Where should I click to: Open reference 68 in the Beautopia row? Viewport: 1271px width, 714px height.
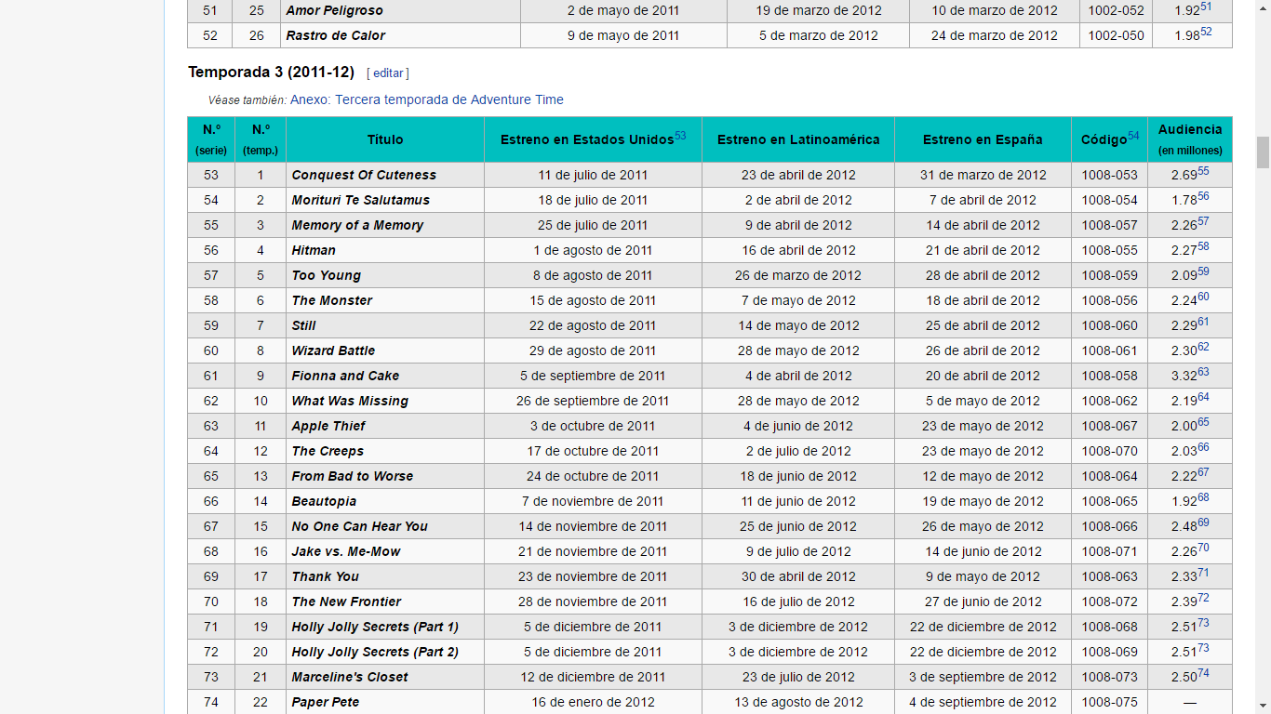(x=1203, y=497)
